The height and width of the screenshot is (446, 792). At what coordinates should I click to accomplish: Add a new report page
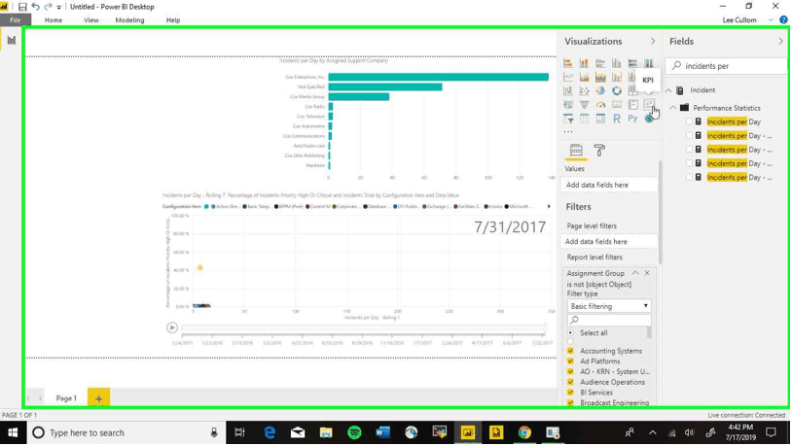pyautogui.click(x=98, y=398)
